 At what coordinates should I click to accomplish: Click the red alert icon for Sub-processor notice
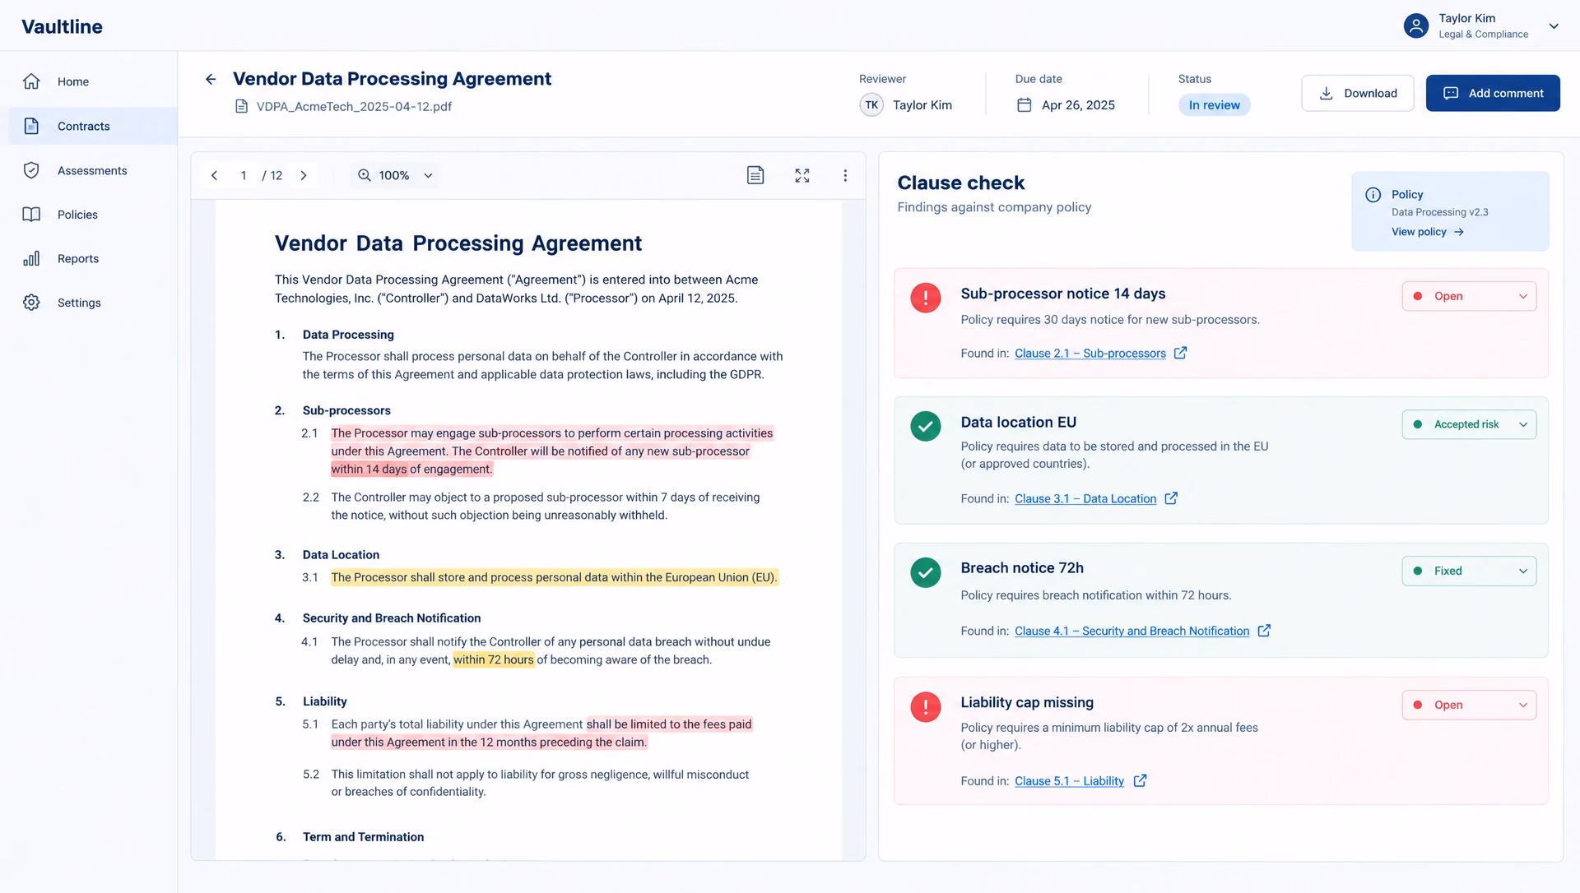[926, 297]
